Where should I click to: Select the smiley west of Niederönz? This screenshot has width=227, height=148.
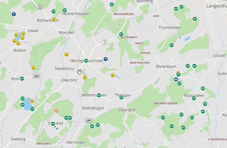pyautogui.click(x=33, y=67)
